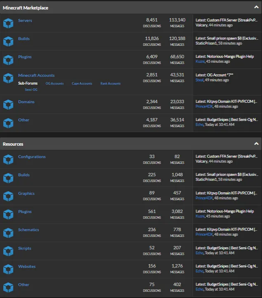Click the cube icon beside Resources Plugins
262x298 pixels.
click(x=8, y=214)
